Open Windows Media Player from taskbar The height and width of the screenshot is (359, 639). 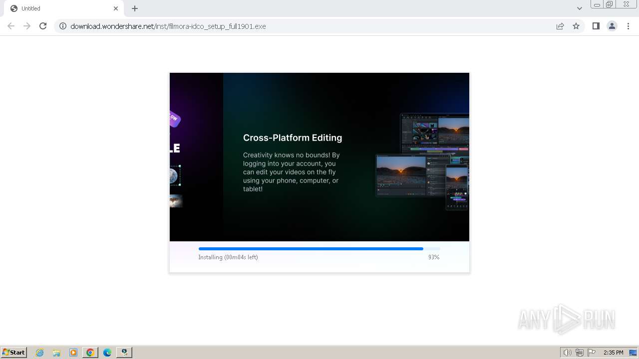point(73,353)
